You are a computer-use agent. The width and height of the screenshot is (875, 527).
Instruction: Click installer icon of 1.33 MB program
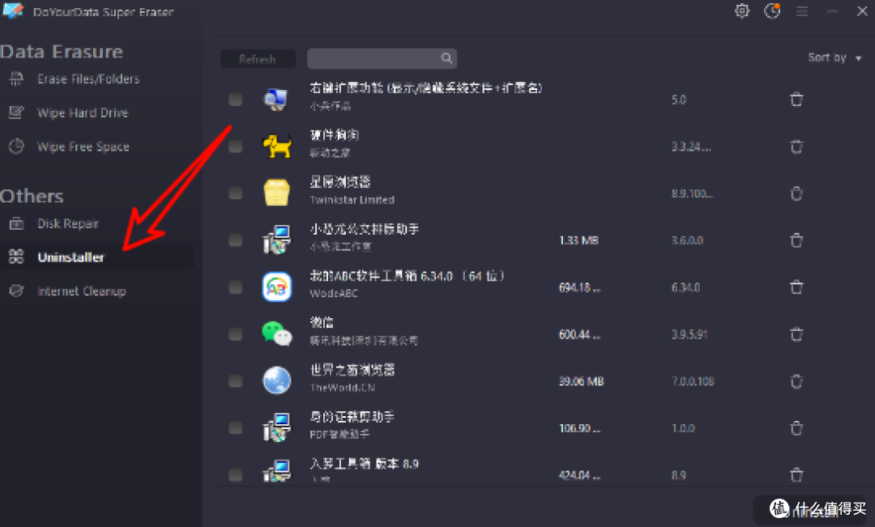tap(277, 240)
